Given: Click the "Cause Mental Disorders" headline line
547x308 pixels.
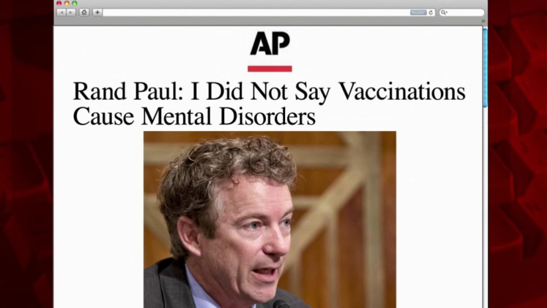Looking at the screenshot, I should click(194, 117).
